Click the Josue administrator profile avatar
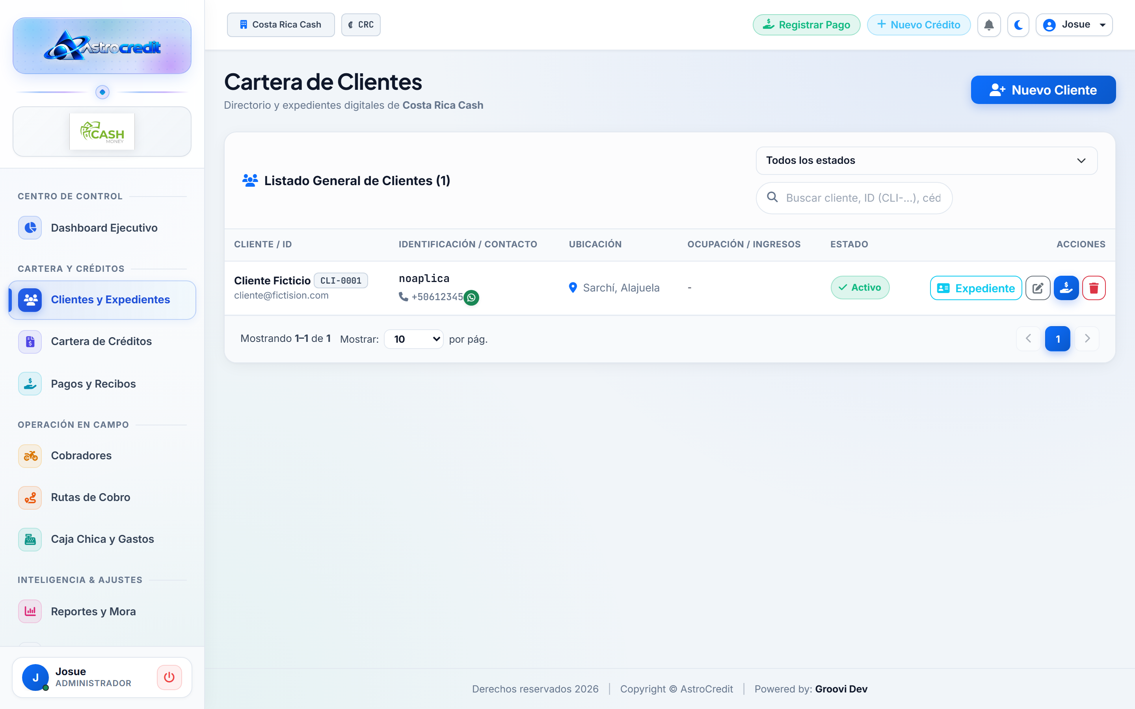The image size is (1135, 709). pyautogui.click(x=35, y=677)
